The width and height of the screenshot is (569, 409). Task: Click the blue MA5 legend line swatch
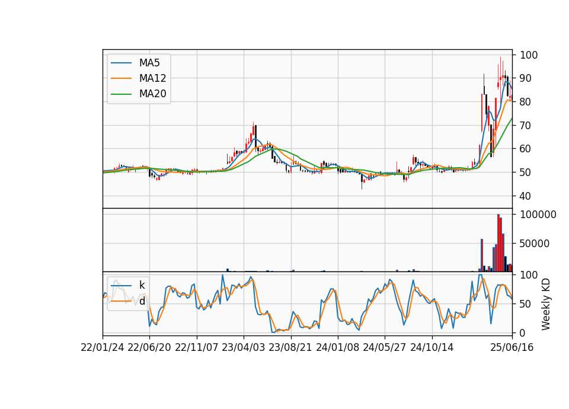tap(121, 63)
